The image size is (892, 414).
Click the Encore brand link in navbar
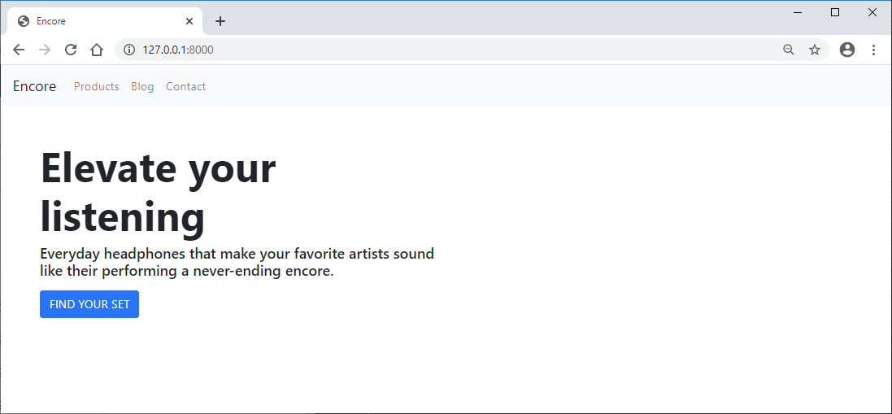[x=35, y=86]
